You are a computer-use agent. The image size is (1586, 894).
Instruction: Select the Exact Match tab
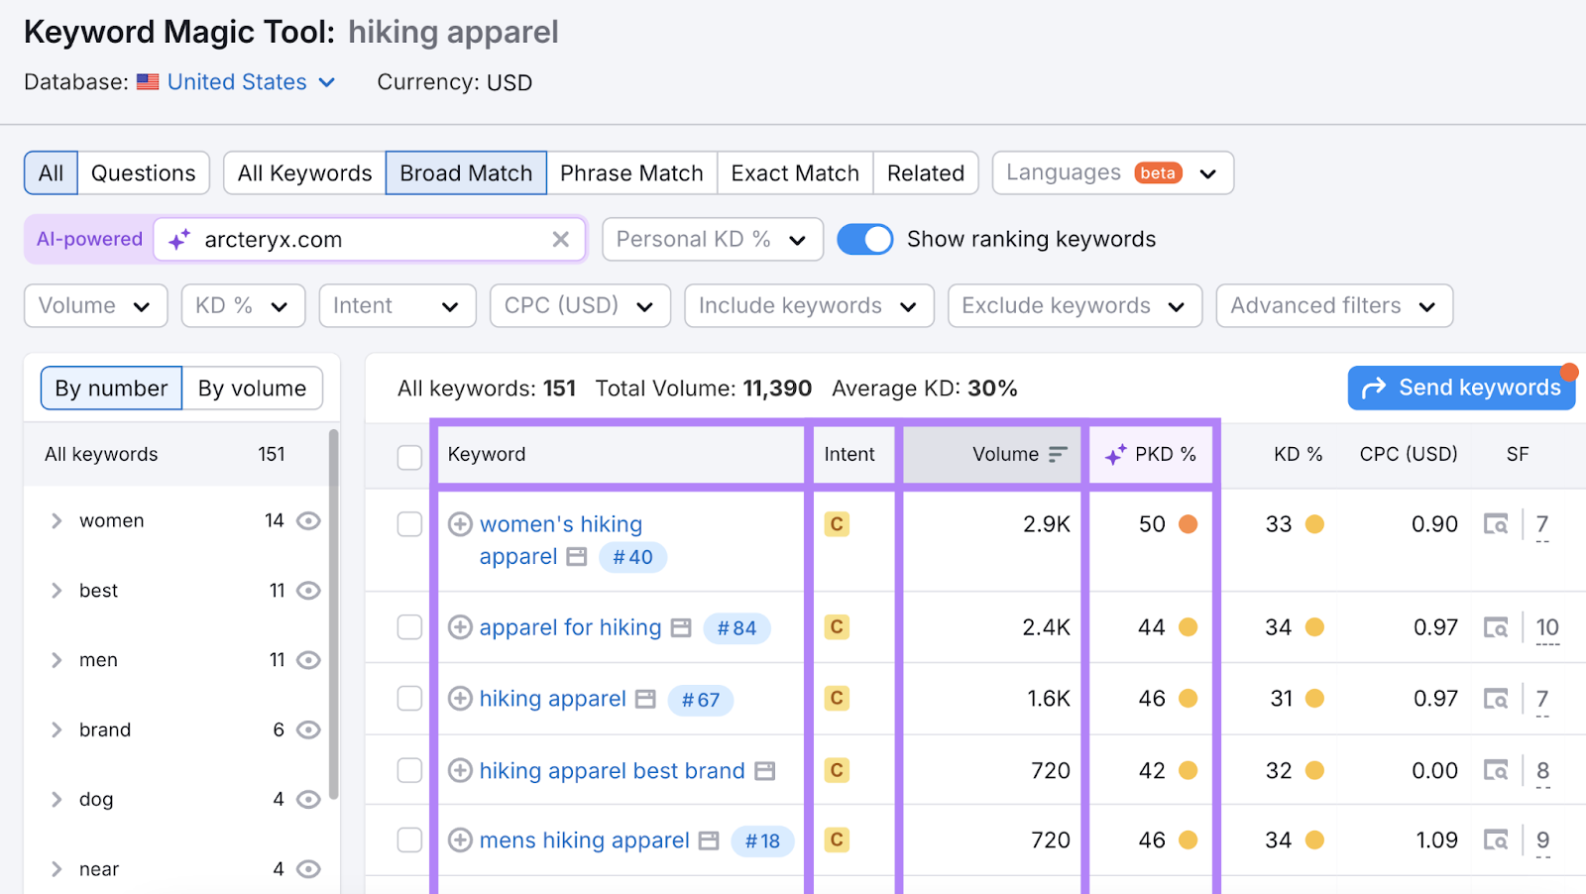(794, 172)
